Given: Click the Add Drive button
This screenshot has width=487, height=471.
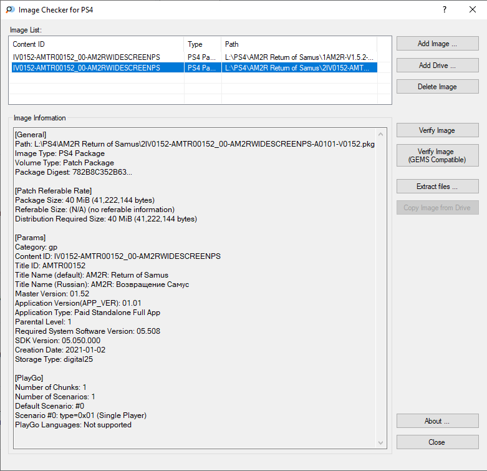Looking at the screenshot, I should (437, 66).
